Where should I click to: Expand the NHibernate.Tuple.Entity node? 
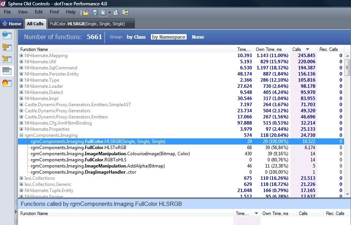21,191
